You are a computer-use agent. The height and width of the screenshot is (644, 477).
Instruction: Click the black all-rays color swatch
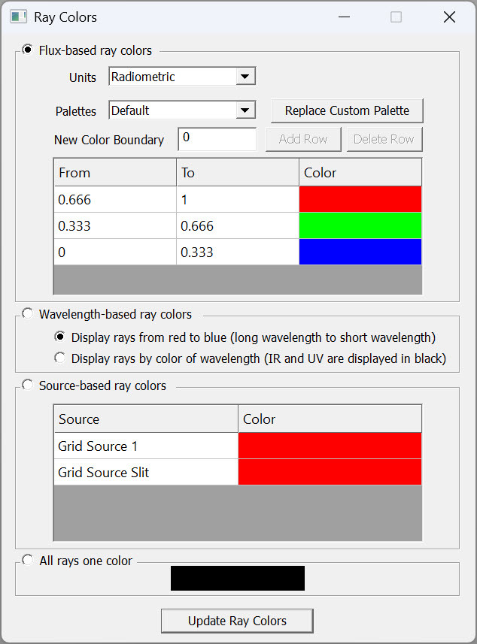tap(238, 579)
